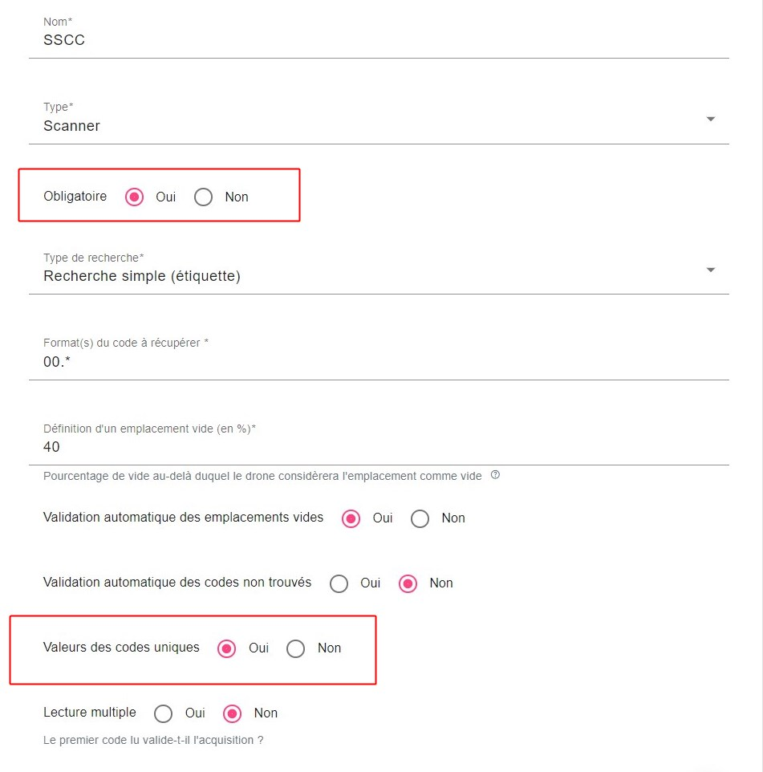Choose Non for Valeurs des codes uniques
This screenshot has height=772, width=763.
[x=296, y=648]
